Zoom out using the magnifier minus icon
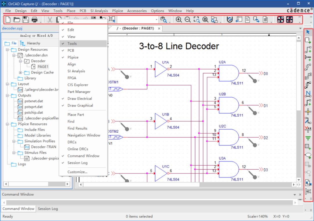Viewport: 314px width, 221px height. click(188, 20)
